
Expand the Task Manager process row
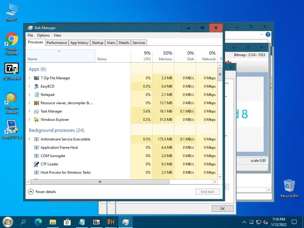(29, 111)
